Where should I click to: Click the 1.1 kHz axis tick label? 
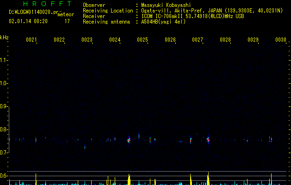(4, 60)
